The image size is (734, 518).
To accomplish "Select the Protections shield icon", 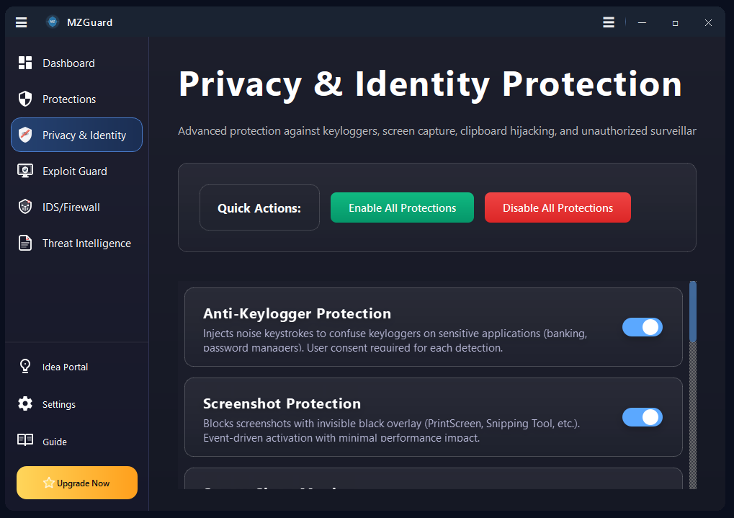I will tap(24, 99).
